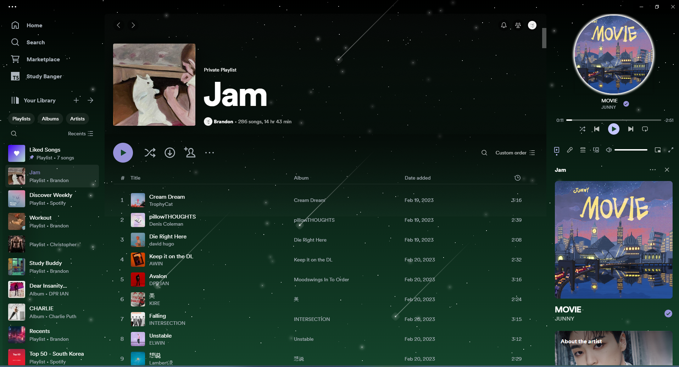This screenshot has width=679, height=367.
Task: Expand Your Library with arrow
Action: pyautogui.click(x=90, y=100)
